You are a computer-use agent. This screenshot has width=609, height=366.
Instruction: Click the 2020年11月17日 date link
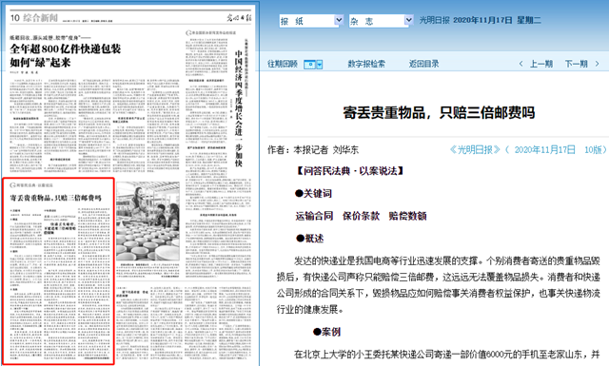[544, 150]
